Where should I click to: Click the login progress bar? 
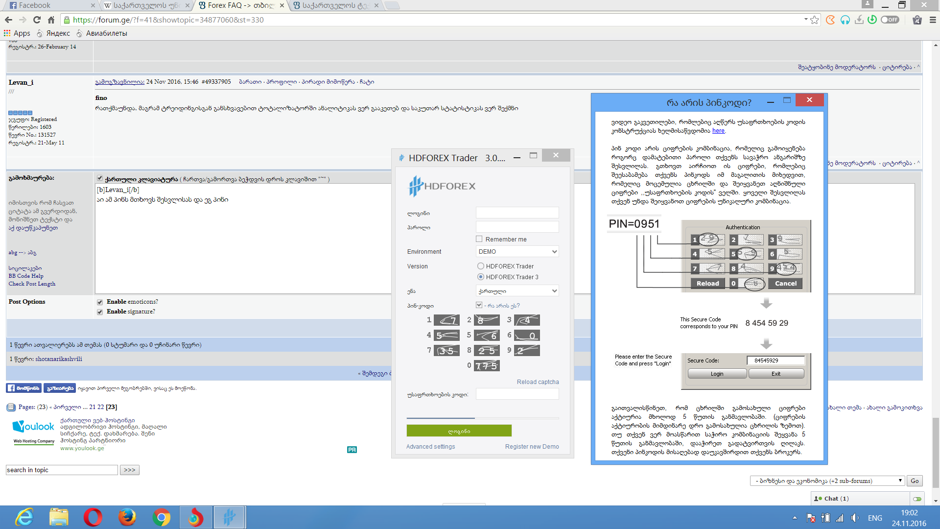pyautogui.click(x=482, y=418)
